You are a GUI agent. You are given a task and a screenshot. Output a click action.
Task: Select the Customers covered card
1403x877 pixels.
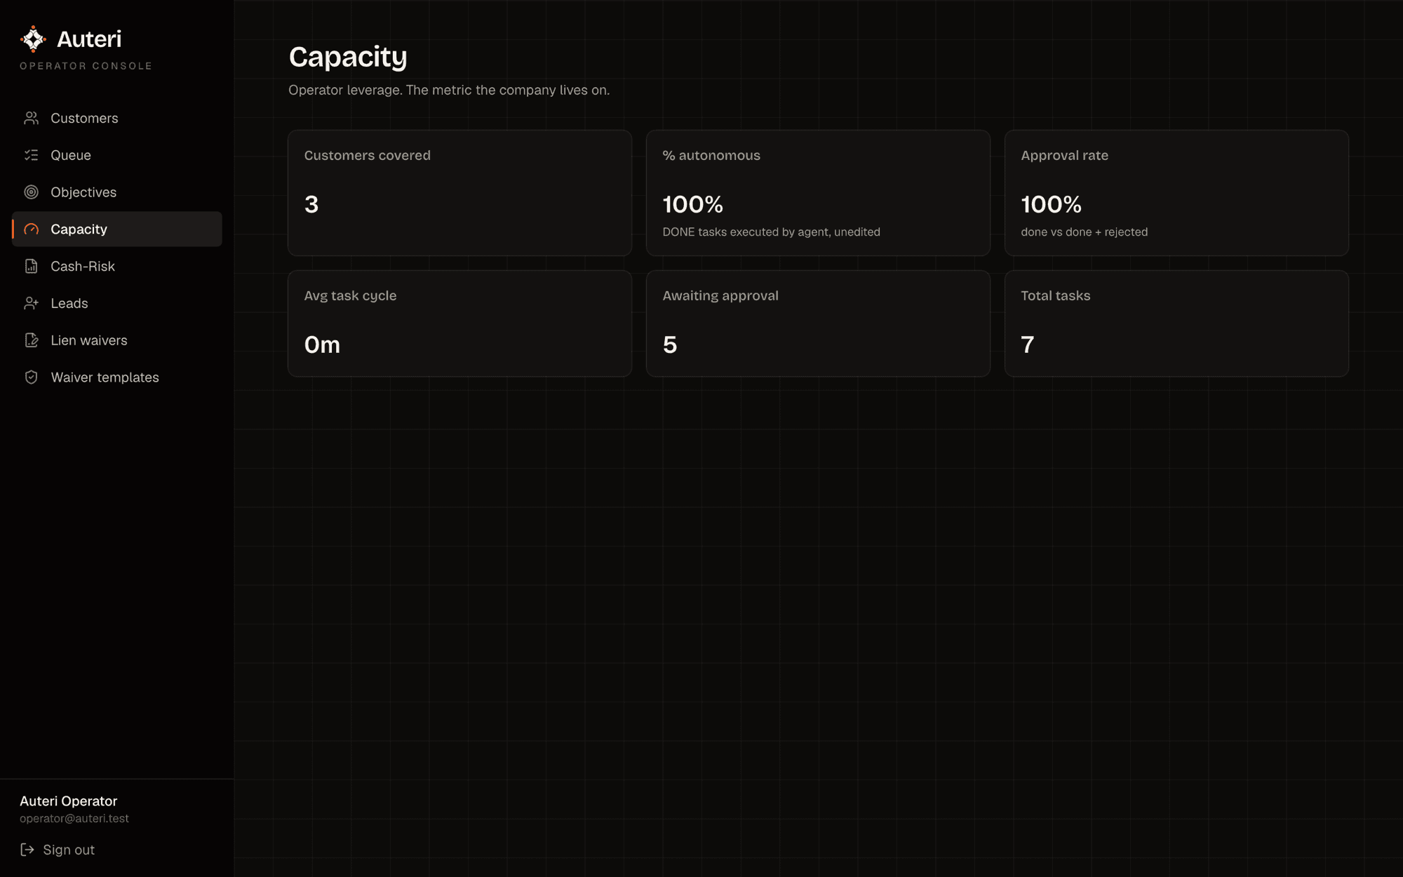459,193
